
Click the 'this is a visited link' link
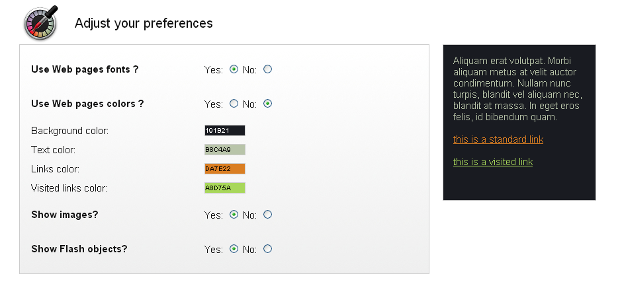(493, 162)
